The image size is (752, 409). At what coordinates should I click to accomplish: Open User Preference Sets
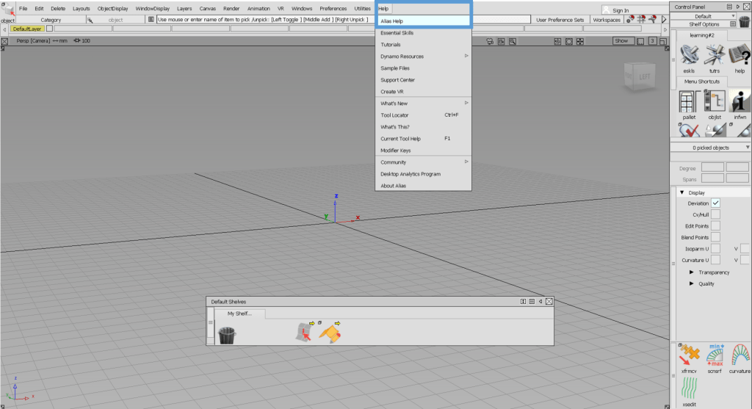click(560, 20)
